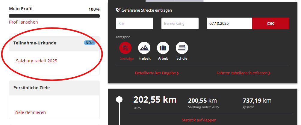The image size is (301, 125).
Task: Open the date field showing 07.10.2025
Action: tap(229, 23)
